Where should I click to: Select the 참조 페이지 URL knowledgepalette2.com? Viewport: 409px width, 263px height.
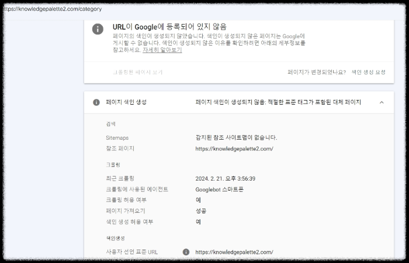click(x=234, y=148)
